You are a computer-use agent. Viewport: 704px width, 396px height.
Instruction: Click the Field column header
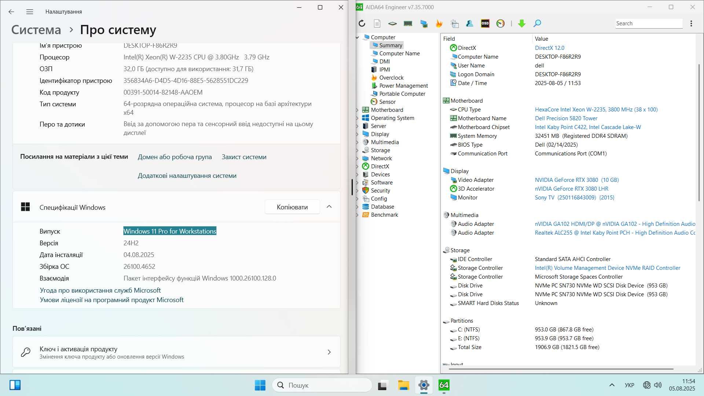(x=449, y=39)
